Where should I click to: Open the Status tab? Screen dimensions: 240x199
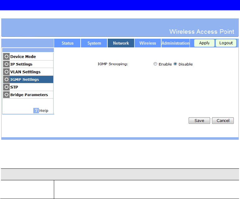[67, 43]
